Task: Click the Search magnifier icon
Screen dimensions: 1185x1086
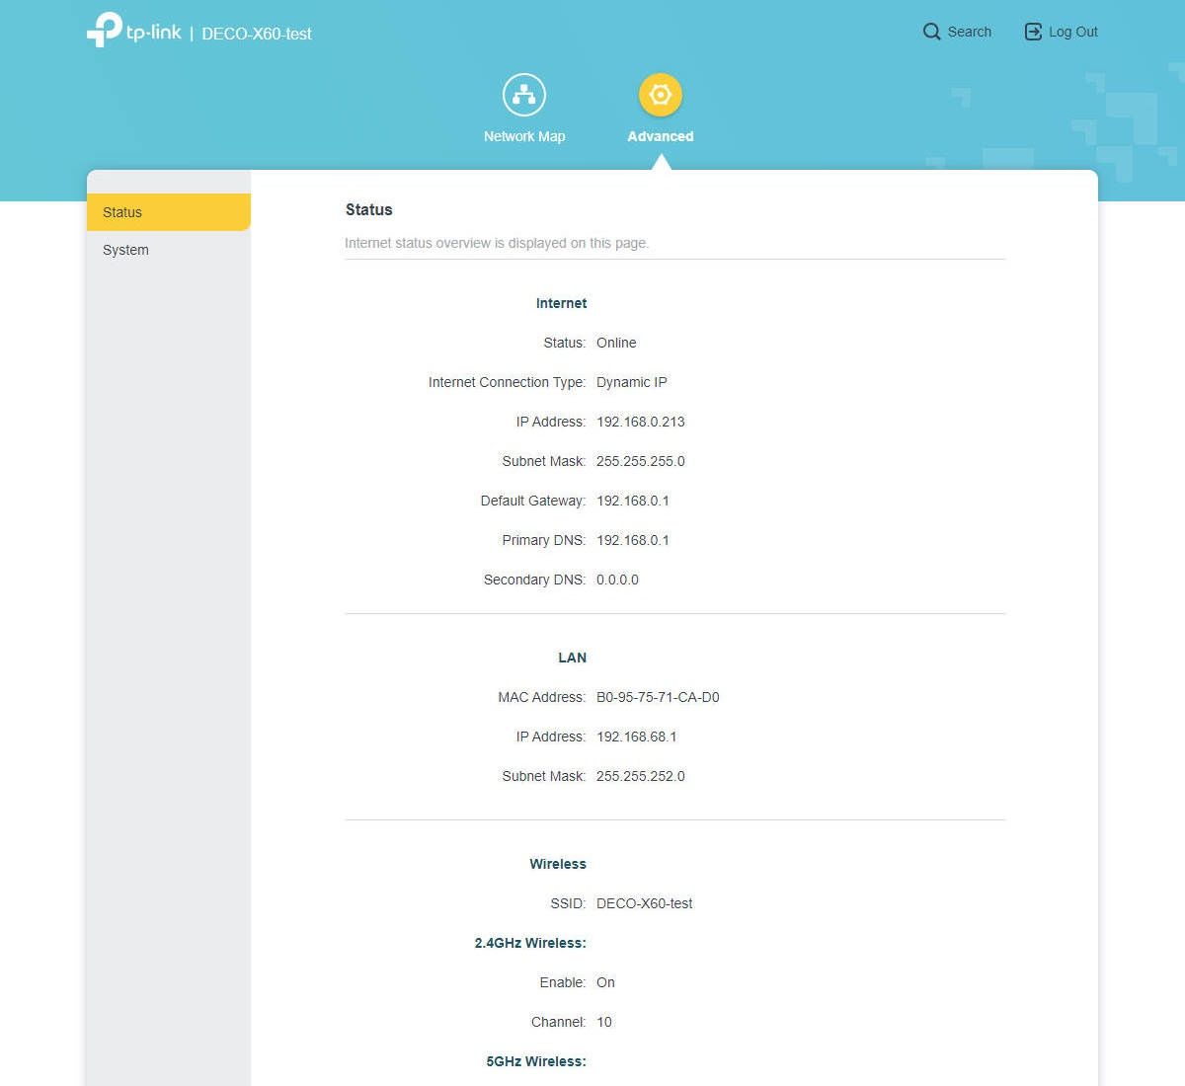Action: pyautogui.click(x=931, y=32)
